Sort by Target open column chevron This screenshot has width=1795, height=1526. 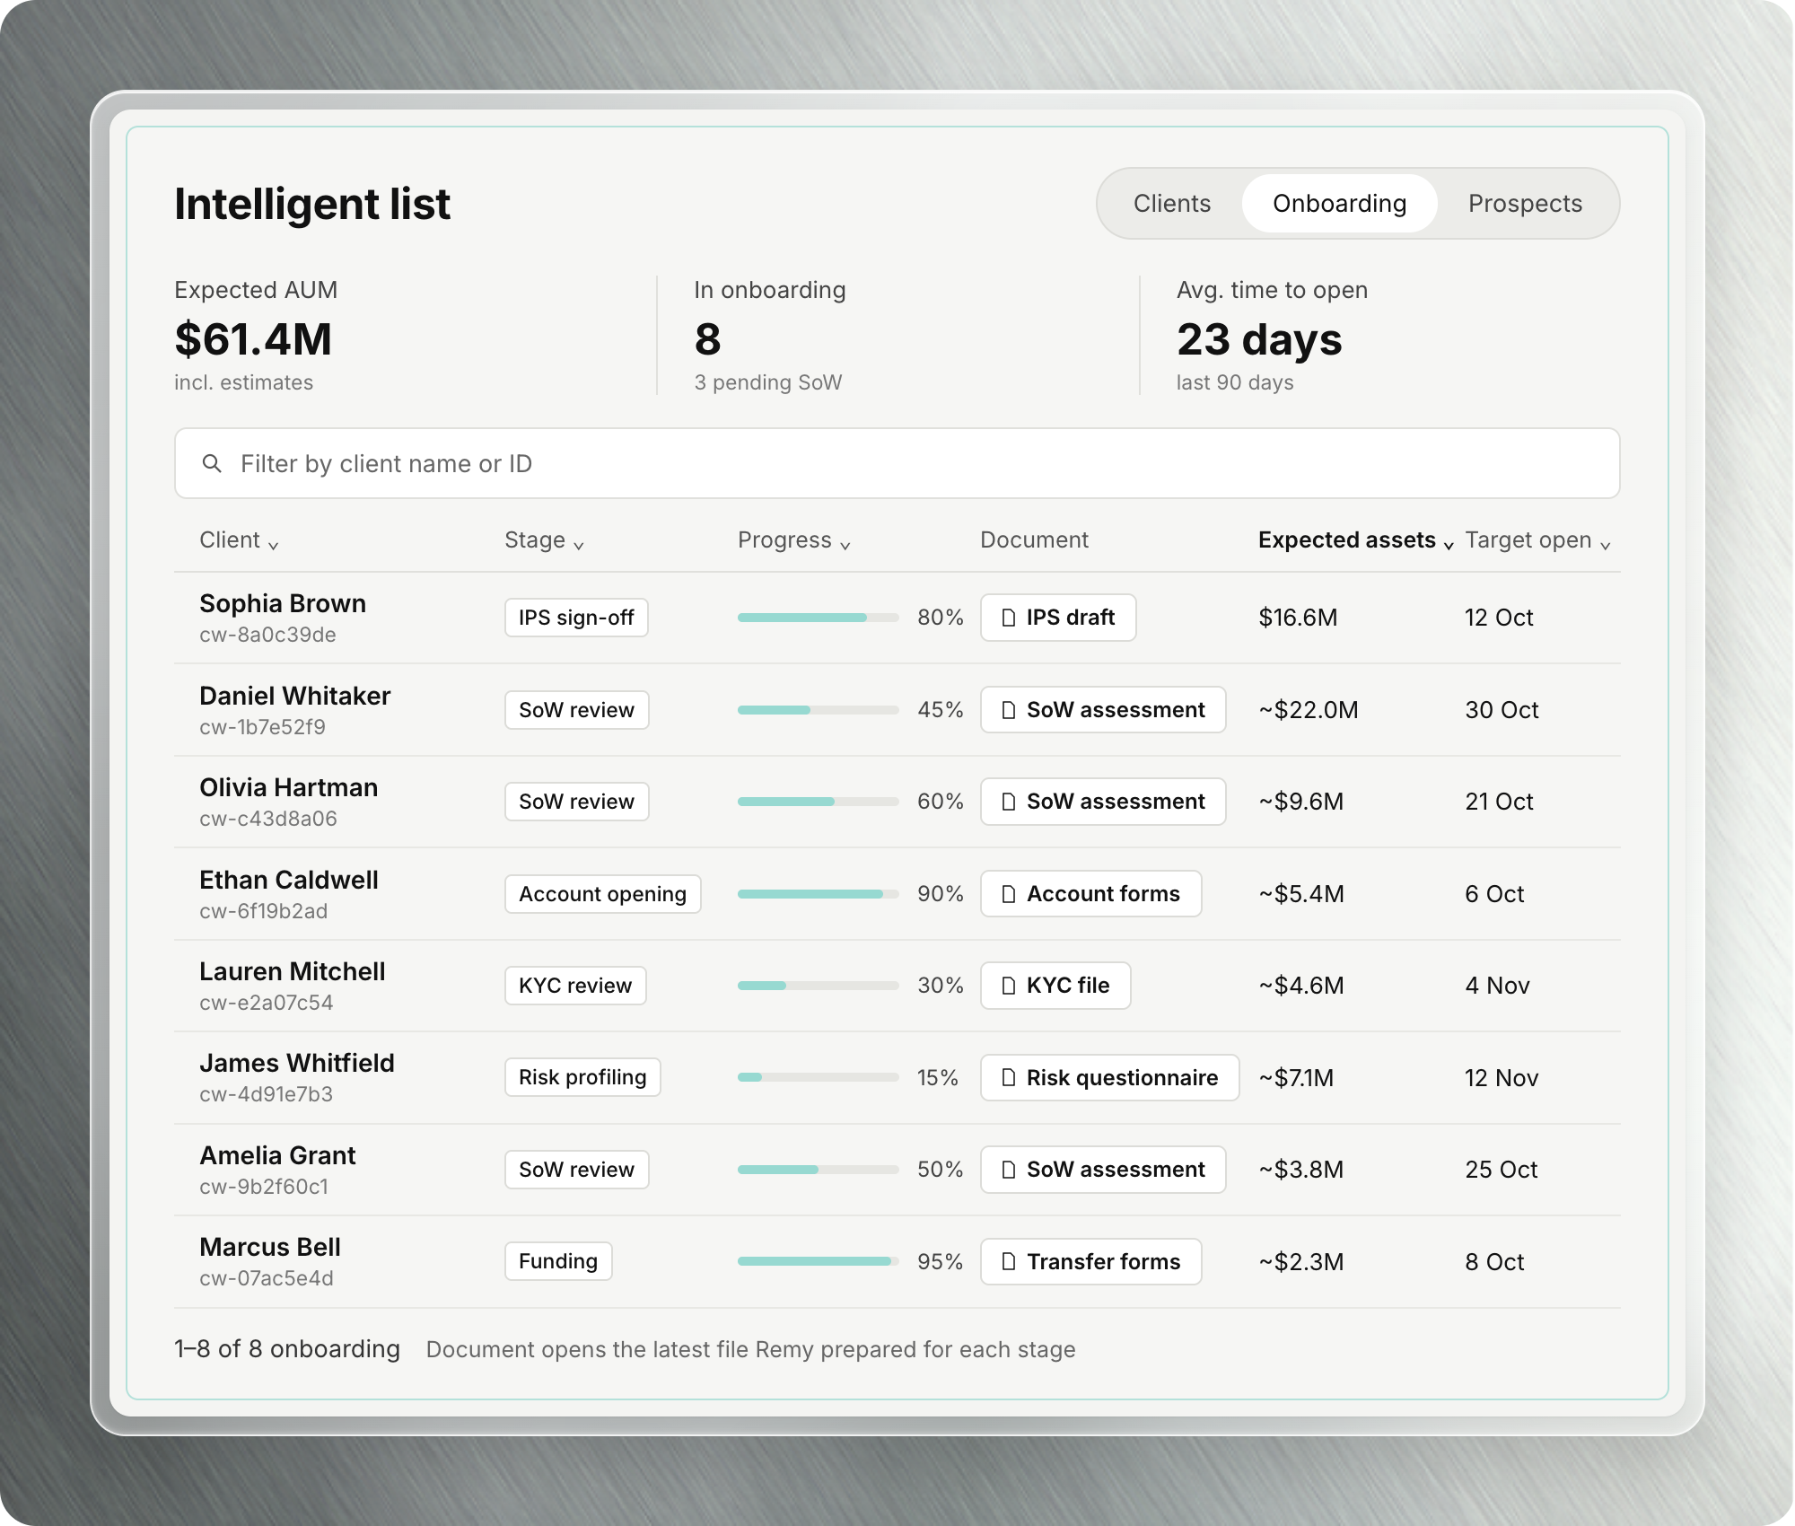1606,545
